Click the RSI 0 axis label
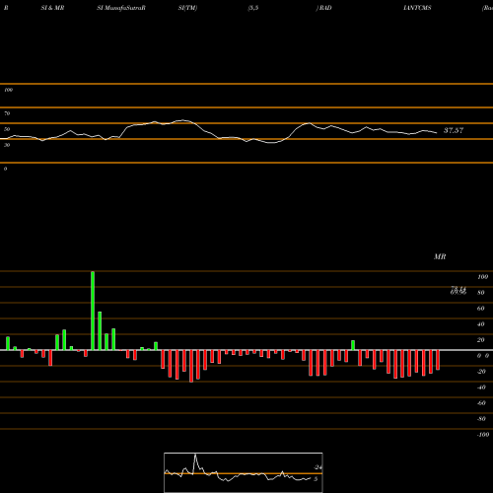This screenshot has width=493, height=493. (5, 169)
